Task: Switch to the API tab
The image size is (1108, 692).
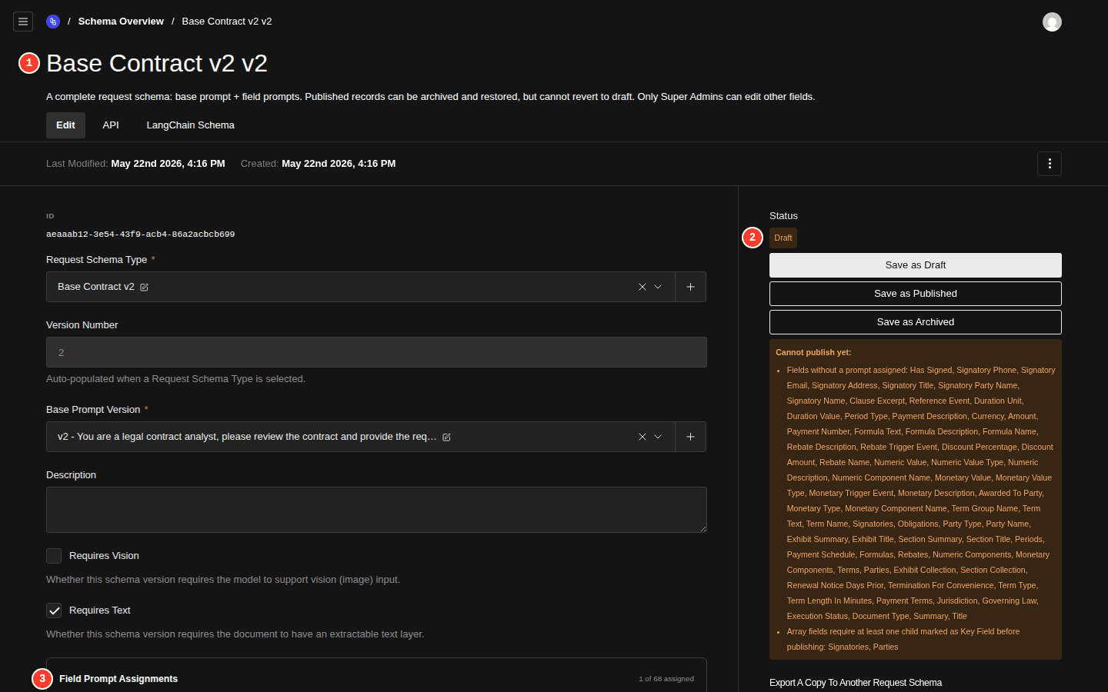Action: click(111, 125)
